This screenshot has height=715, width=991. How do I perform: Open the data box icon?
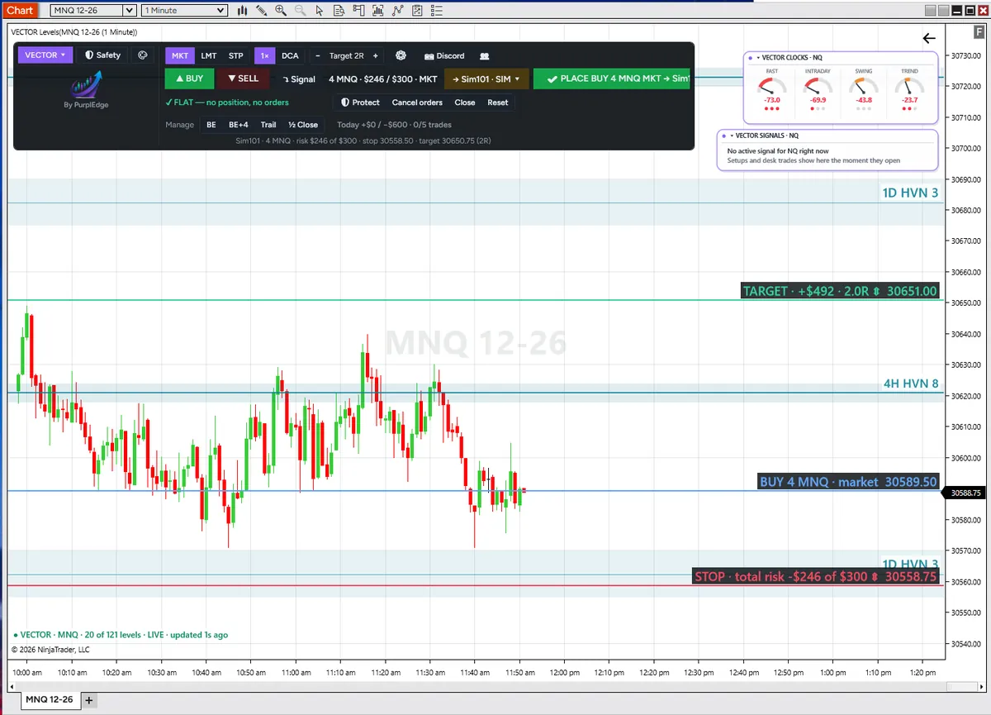[x=339, y=11]
